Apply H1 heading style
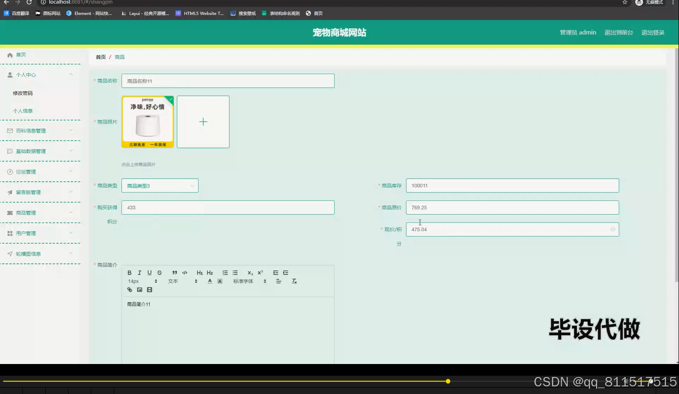Image resolution: width=679 pixels, height=394 pixels. 200,273
